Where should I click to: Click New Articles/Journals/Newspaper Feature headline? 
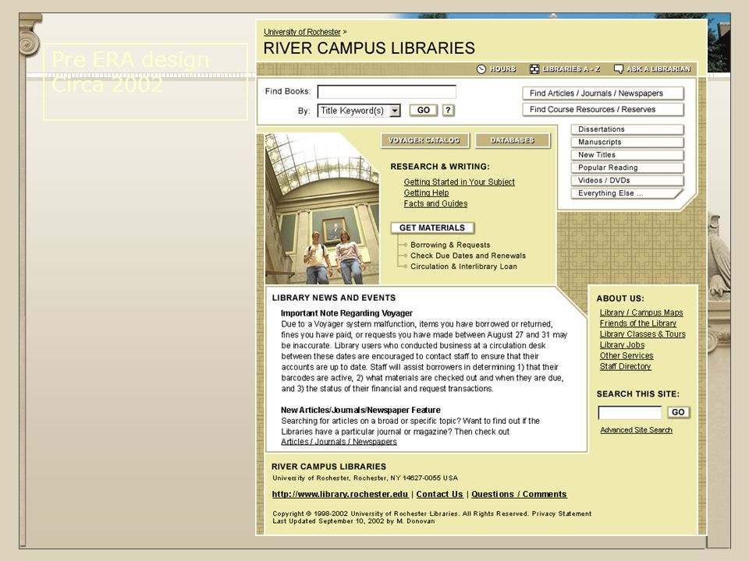[360, 411]
